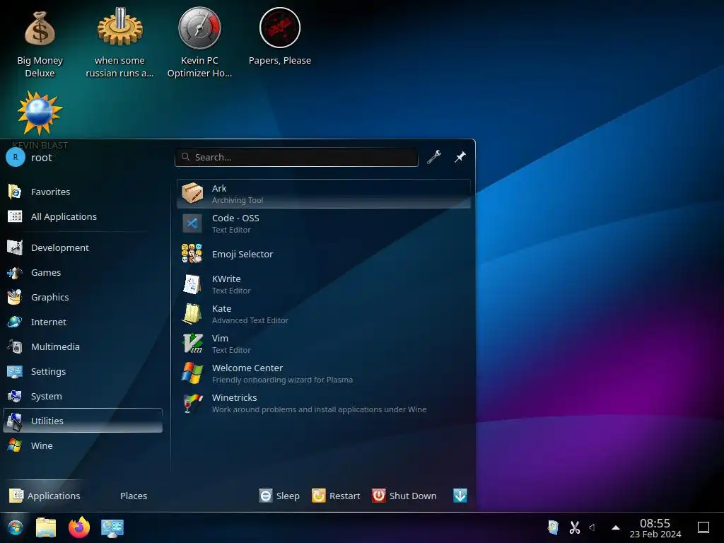Launch KWrite text editor
The image size is (724, 543).
324,284
